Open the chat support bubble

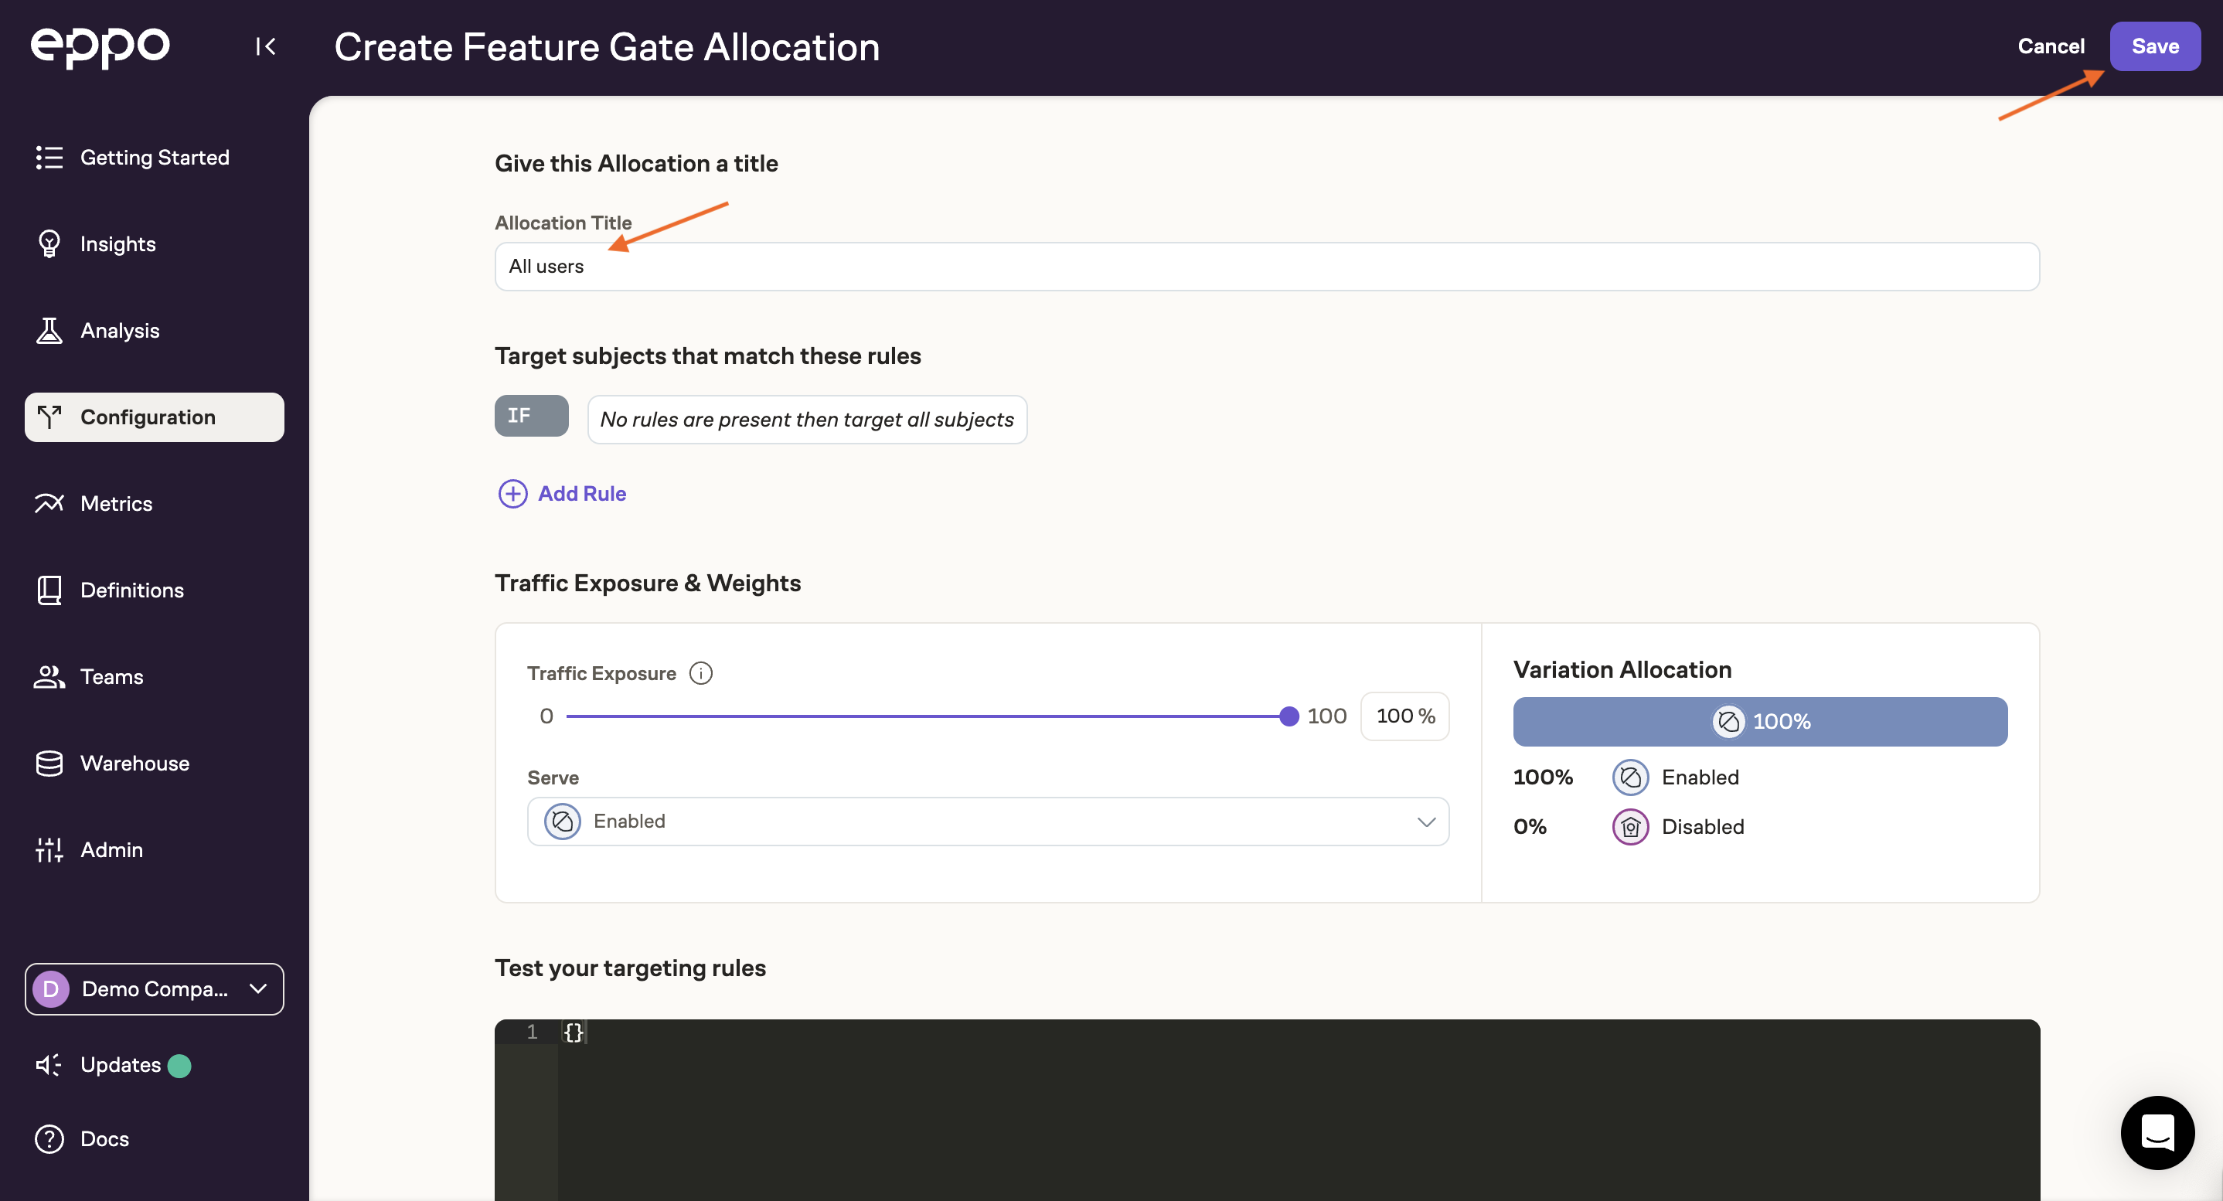coord(2157,1133)
